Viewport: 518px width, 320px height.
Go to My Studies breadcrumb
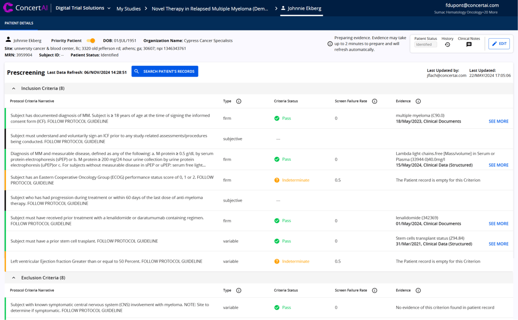[128, 9]
